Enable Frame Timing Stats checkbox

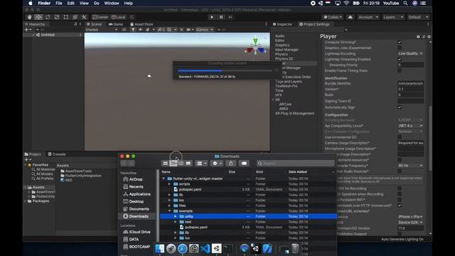pos(400,70)
